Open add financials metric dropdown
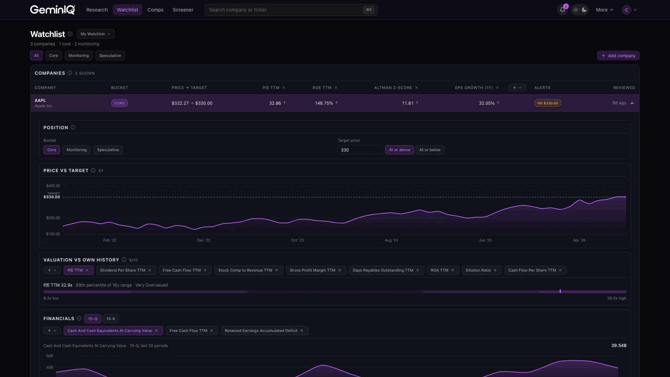 pyautogui.click(x=52, y=331)
